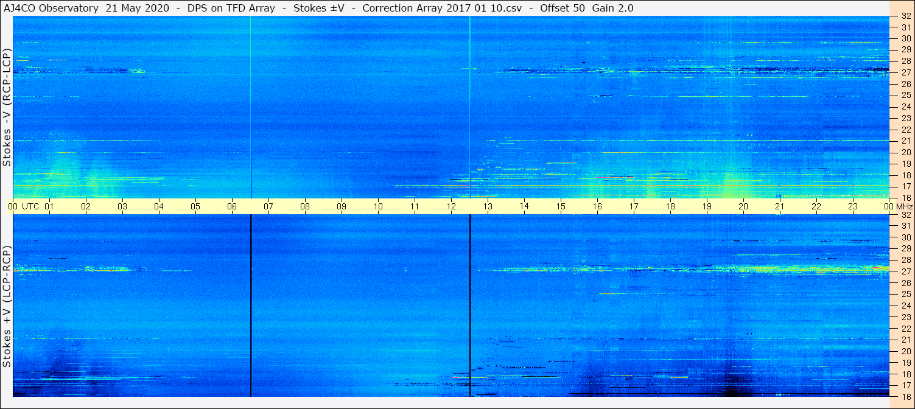Select hour 16 on the UTC time axis
915x409 pixels.
[597, 206]
